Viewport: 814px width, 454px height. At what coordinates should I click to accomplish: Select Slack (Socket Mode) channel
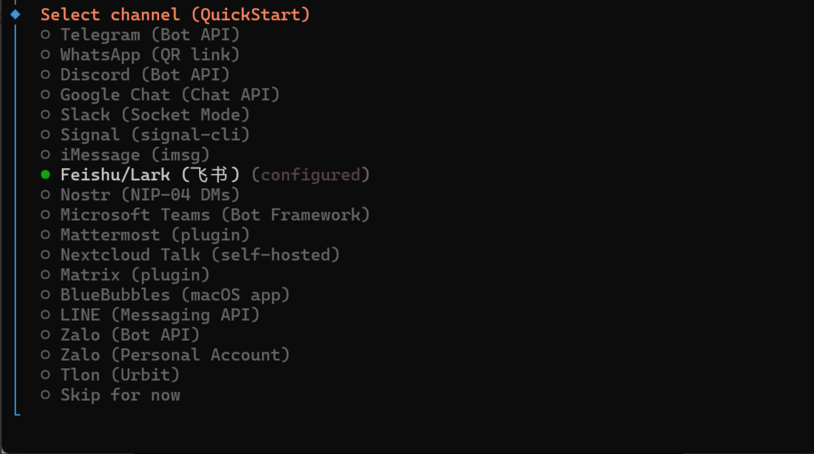click(154, 115)
